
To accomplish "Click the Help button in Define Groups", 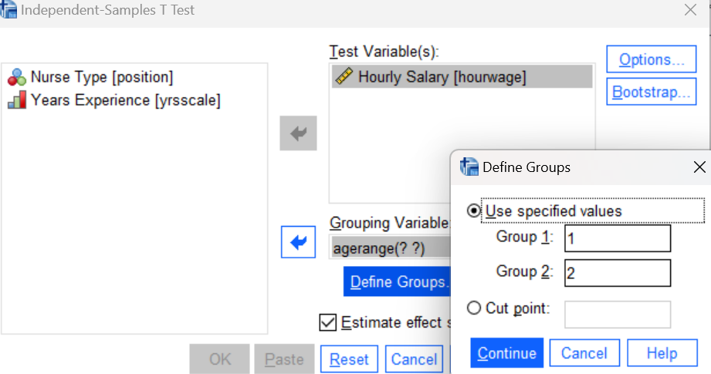I will (x=662, y=352).
